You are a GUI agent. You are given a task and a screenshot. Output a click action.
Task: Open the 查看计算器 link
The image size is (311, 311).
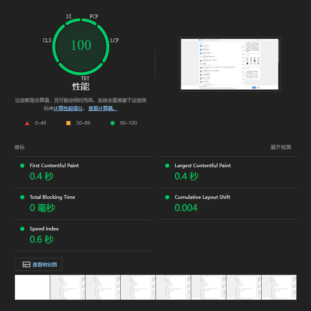point(102,109)
